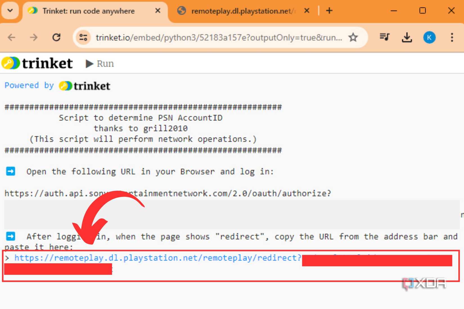This screenshot has width=464, height=309.
Task: Minimize the browser window
Action: [x=394, y=11]
